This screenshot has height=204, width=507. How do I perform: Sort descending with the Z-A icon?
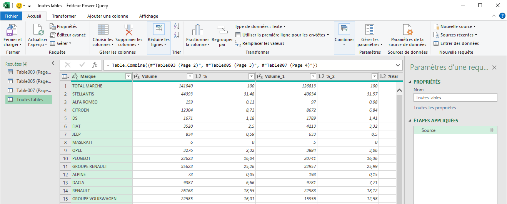[x=177, y=35]
